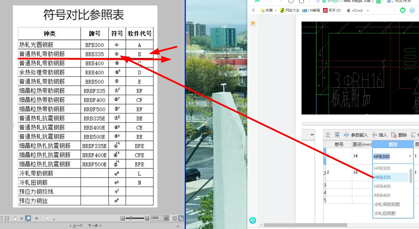The height and width of the screenshot is (229, 419).
Task: Select row header number 5
Action: coord(325,200)
